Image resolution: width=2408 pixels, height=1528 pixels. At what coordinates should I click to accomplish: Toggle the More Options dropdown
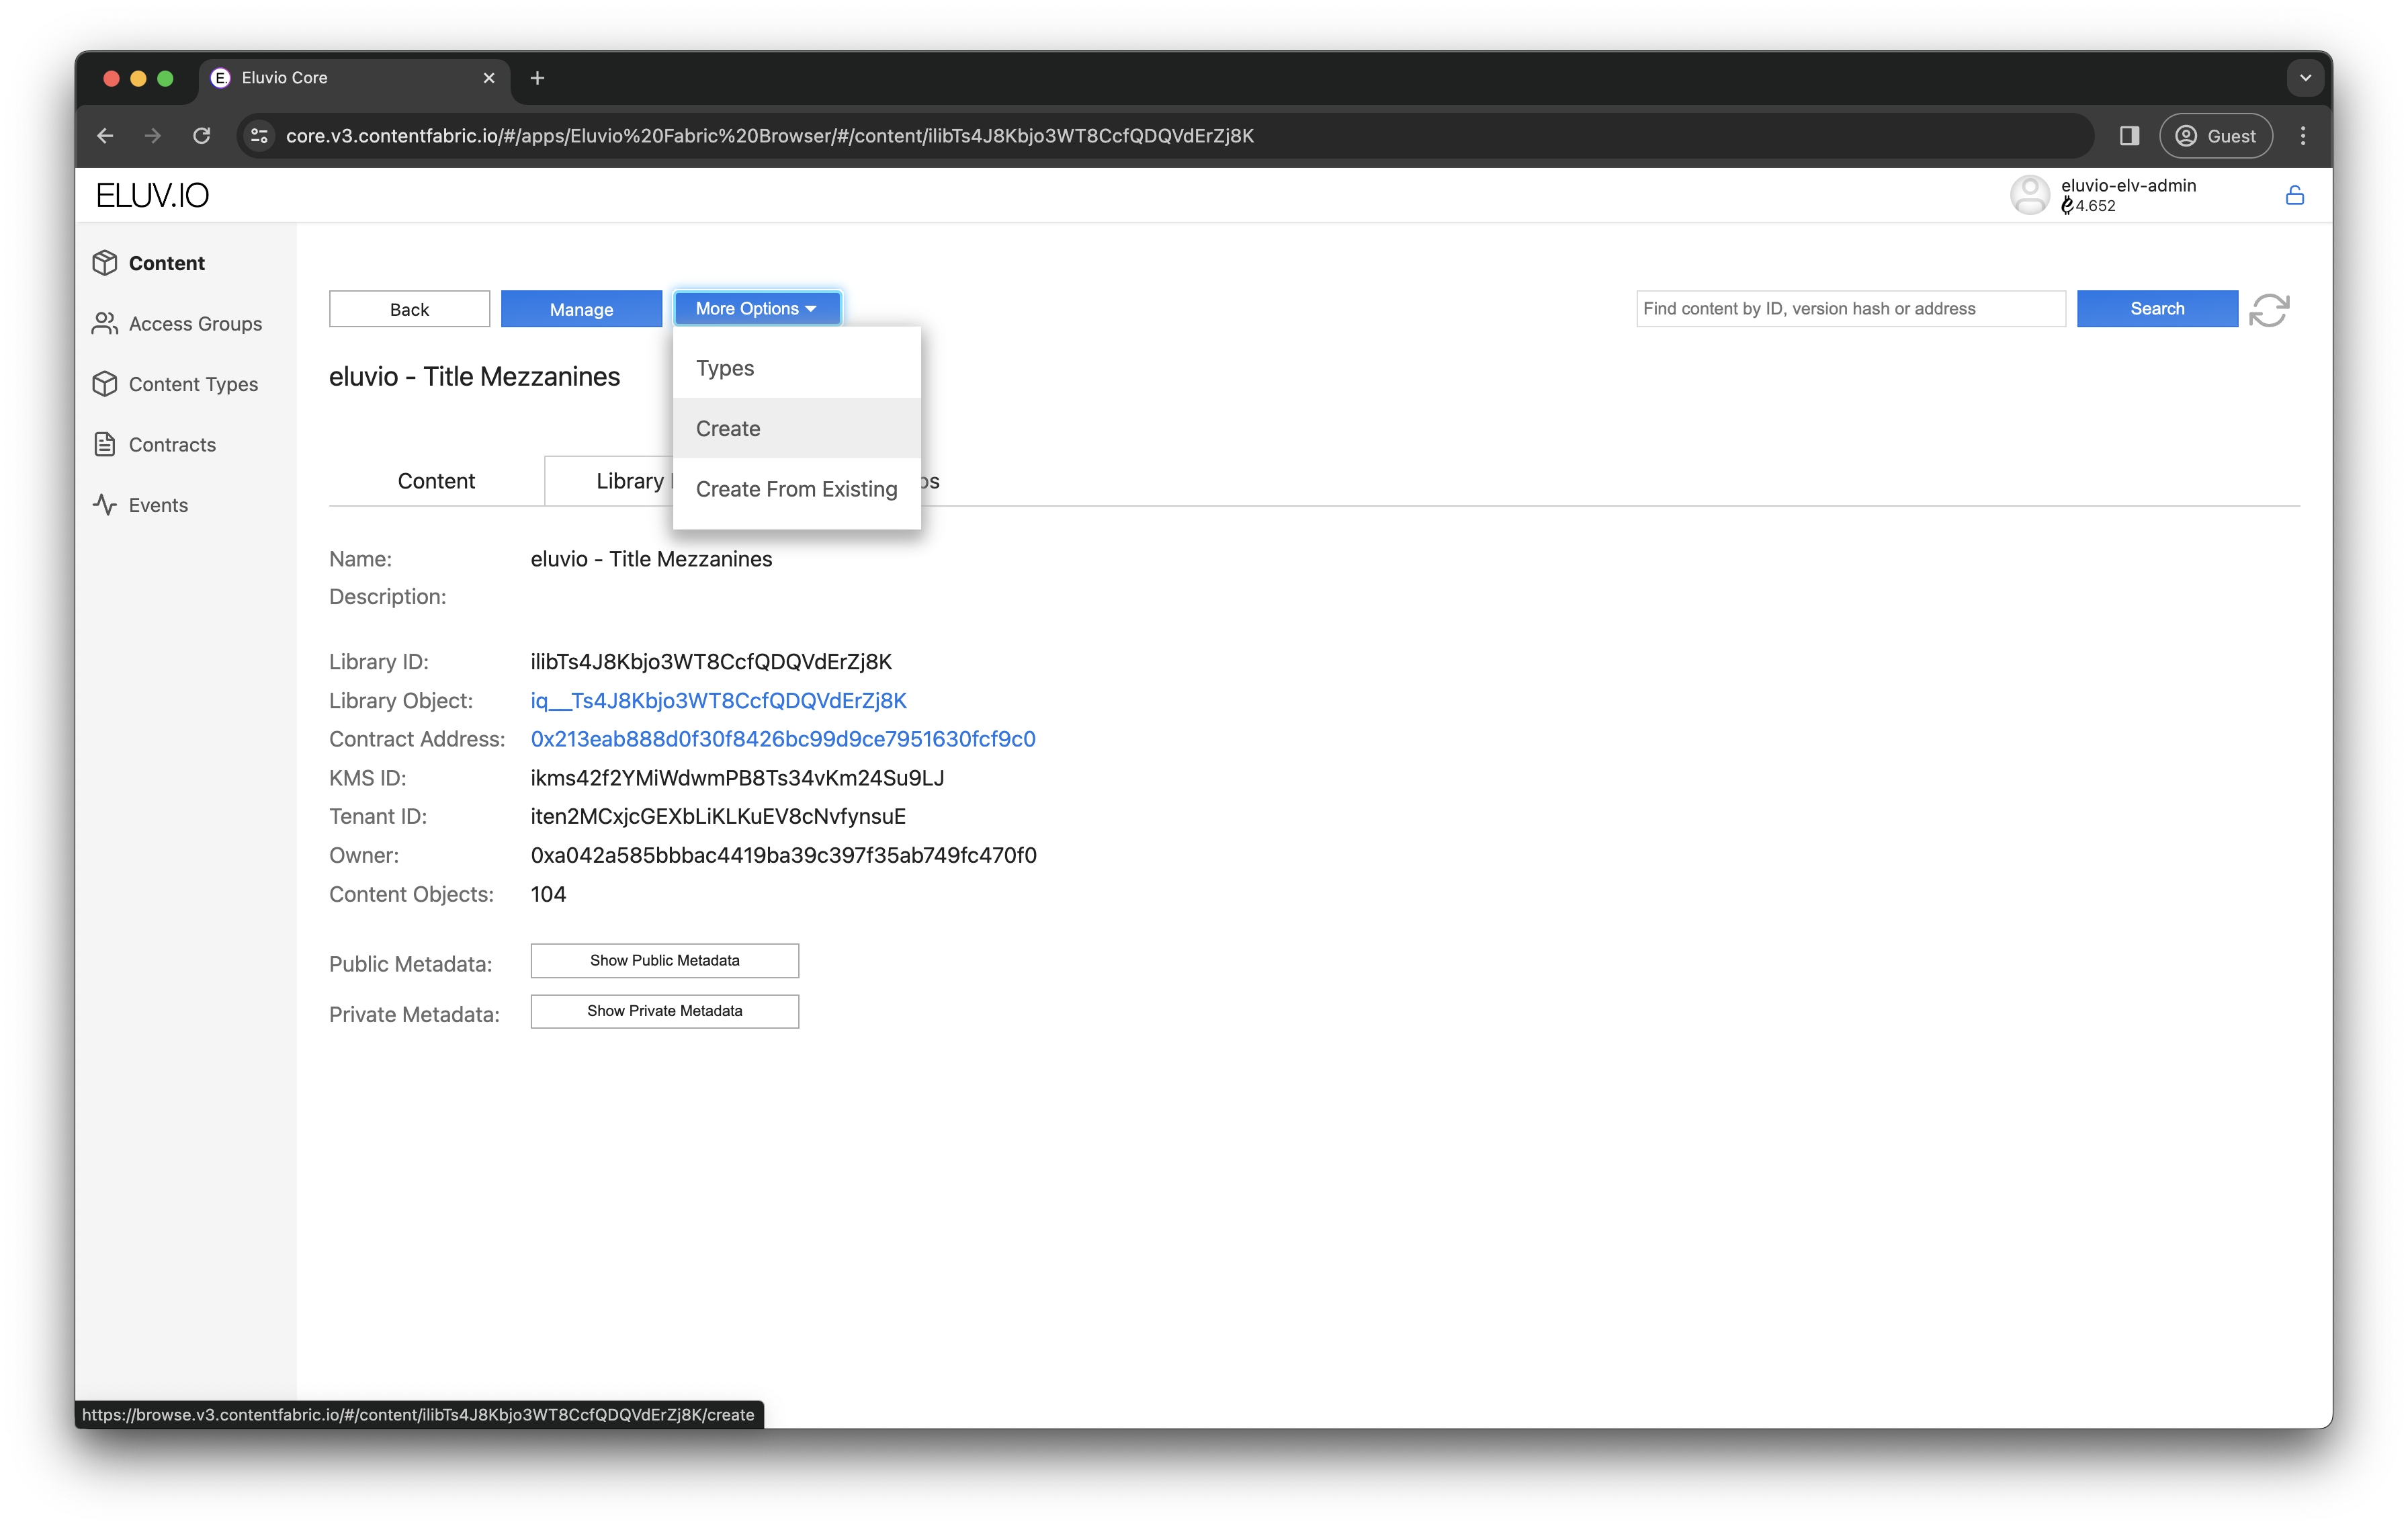[x=757, y=308]
